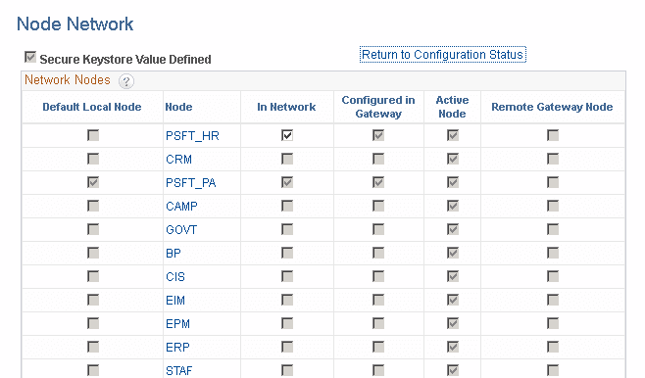Toggle Configured in Gateway for PSFT_PA

click(x=378, y=182)
